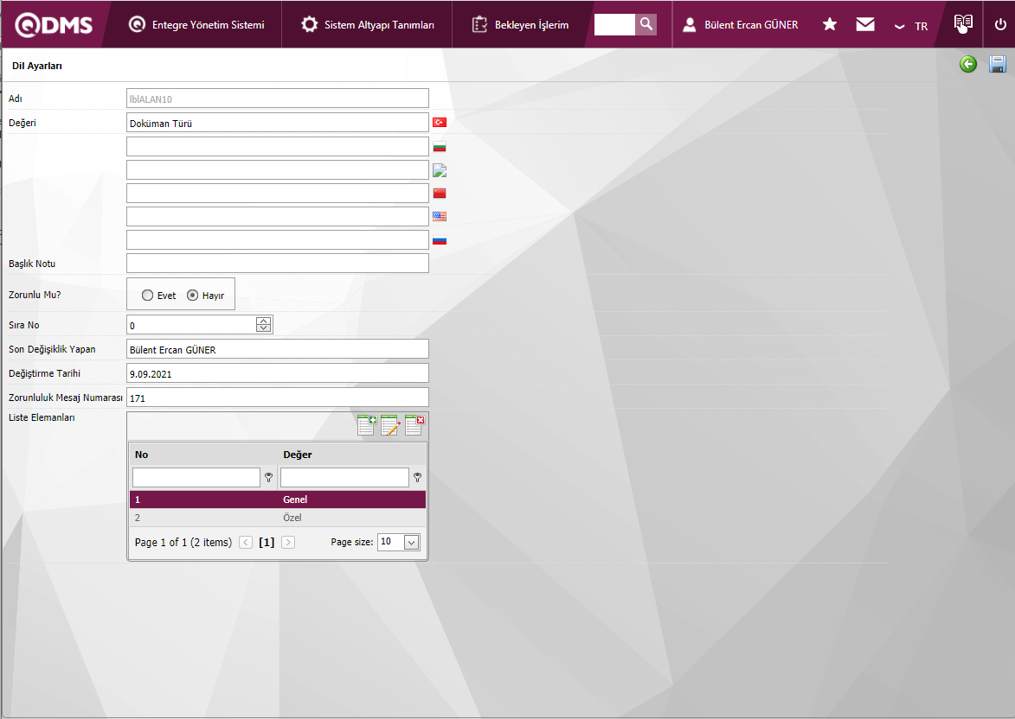
Task: Click the broken image flag icon
Action: click(440, 170)
